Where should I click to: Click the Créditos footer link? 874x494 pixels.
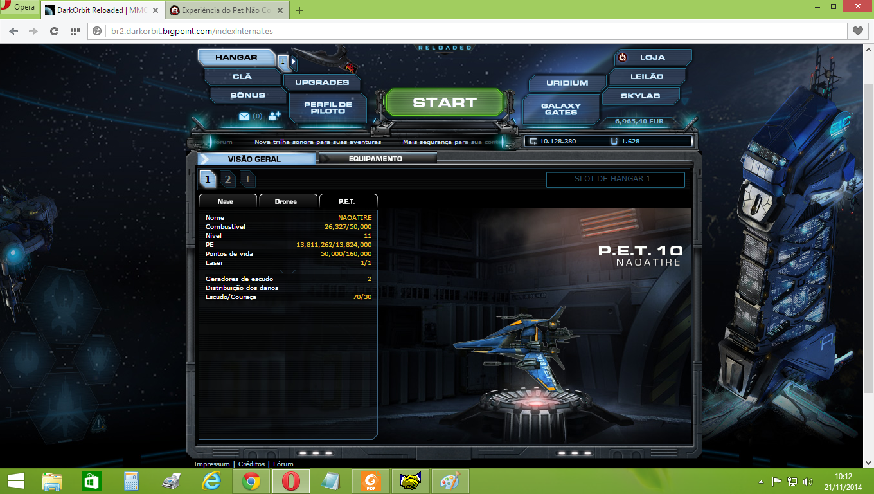point(251,464)
